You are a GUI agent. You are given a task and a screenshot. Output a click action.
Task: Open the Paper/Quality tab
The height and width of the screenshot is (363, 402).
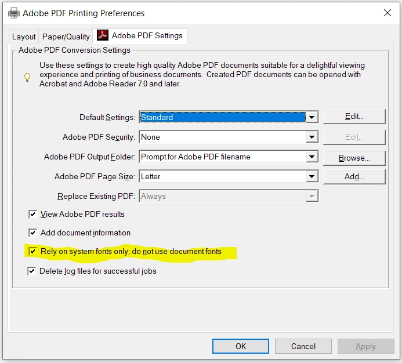pyautogui.click(x=66, y=37)
